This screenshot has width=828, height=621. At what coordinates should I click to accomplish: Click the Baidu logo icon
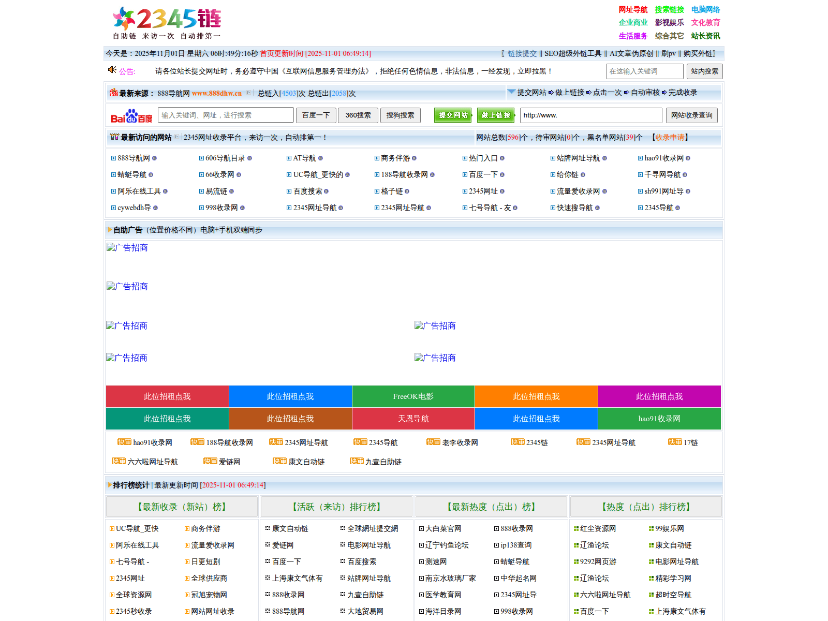pos(131,116)
